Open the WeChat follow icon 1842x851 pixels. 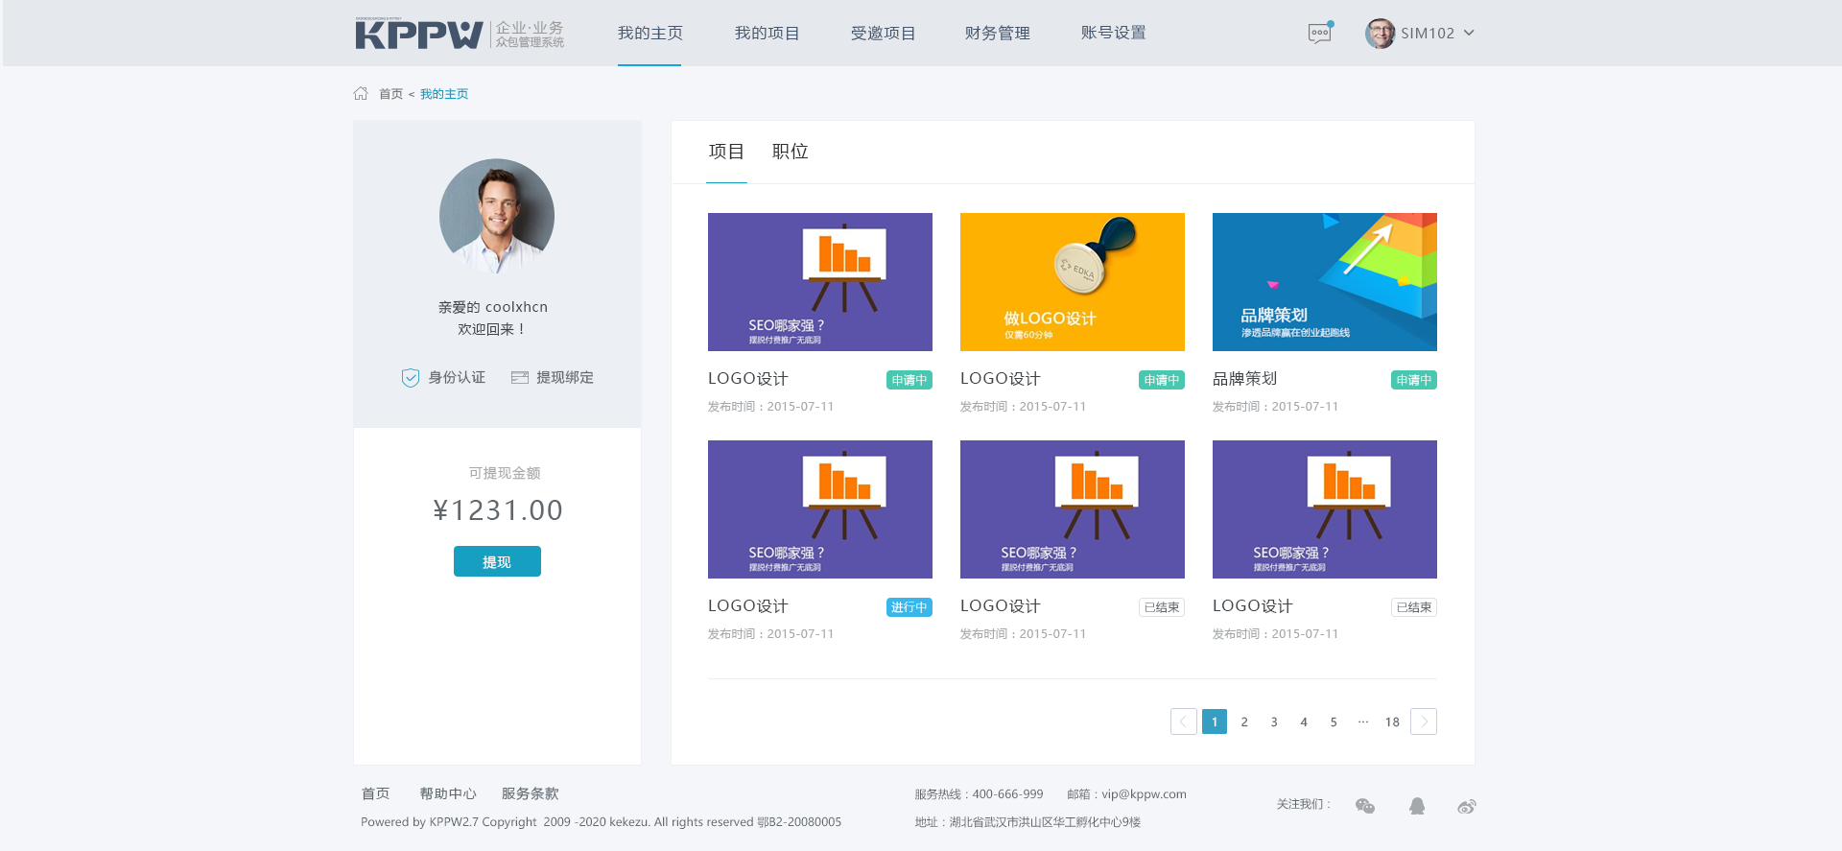(1365, 806)
